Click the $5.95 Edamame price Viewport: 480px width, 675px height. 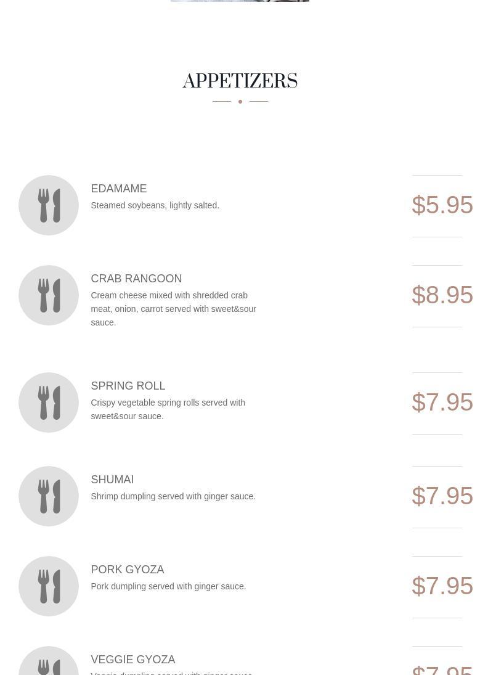pos(442,205)
